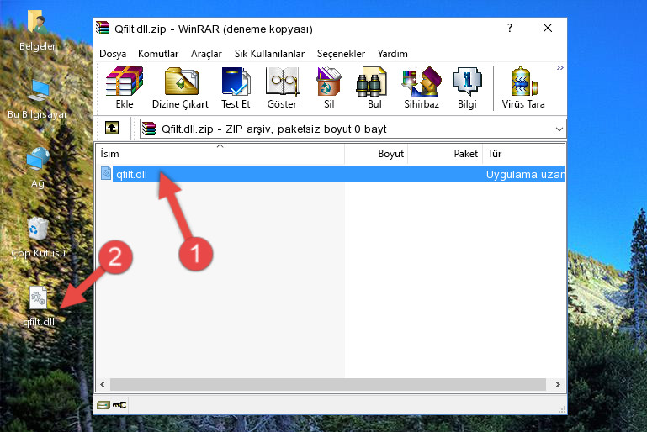Click the WinRAR title bar icon
Image resolution: width=647 pixels, height=432 pixels.
tap(103, 28)
